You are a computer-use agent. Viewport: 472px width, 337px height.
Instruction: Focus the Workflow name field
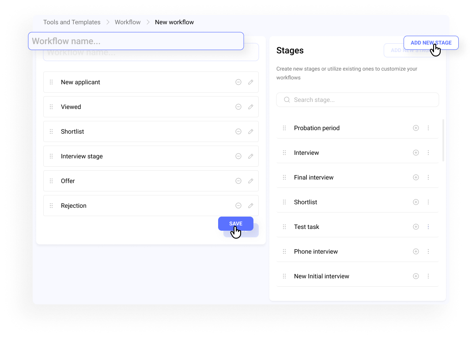(136, 41)
